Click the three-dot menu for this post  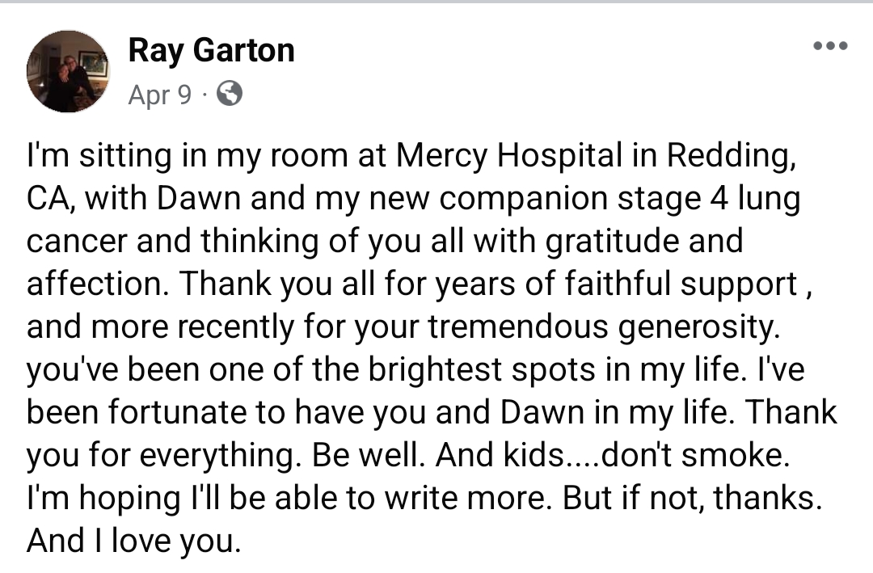[829, 46]
